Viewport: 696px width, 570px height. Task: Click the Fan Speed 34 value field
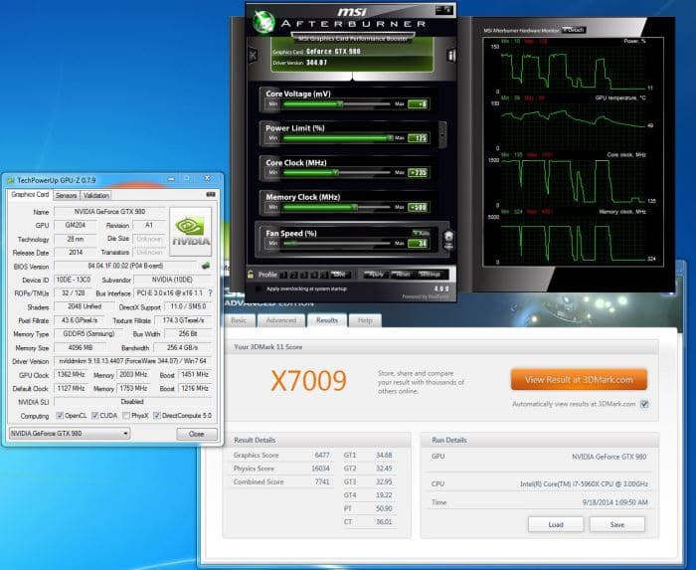point(419,244)
